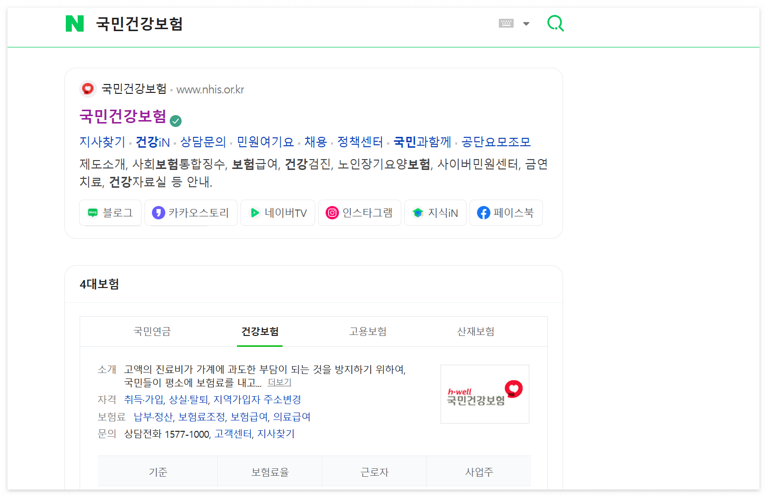This screenshot has width=767, height=497.
Task: Expand the intro with 더보기
Action: [x=280, y=382]
